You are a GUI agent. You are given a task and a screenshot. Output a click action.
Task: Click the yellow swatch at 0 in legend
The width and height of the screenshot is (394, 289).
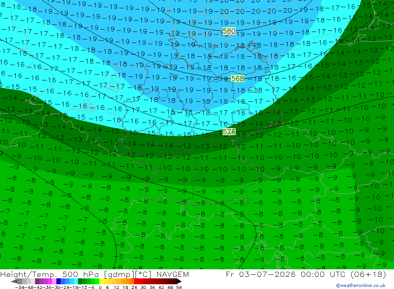[102, 281]
